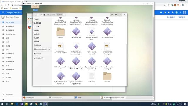Screen dimensions: 188x106
Task: Reload the Chrome page
Action: [9, 5]
